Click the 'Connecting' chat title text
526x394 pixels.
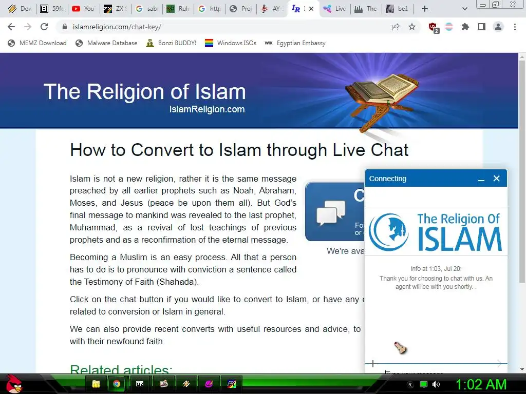[x=388, y=179]
